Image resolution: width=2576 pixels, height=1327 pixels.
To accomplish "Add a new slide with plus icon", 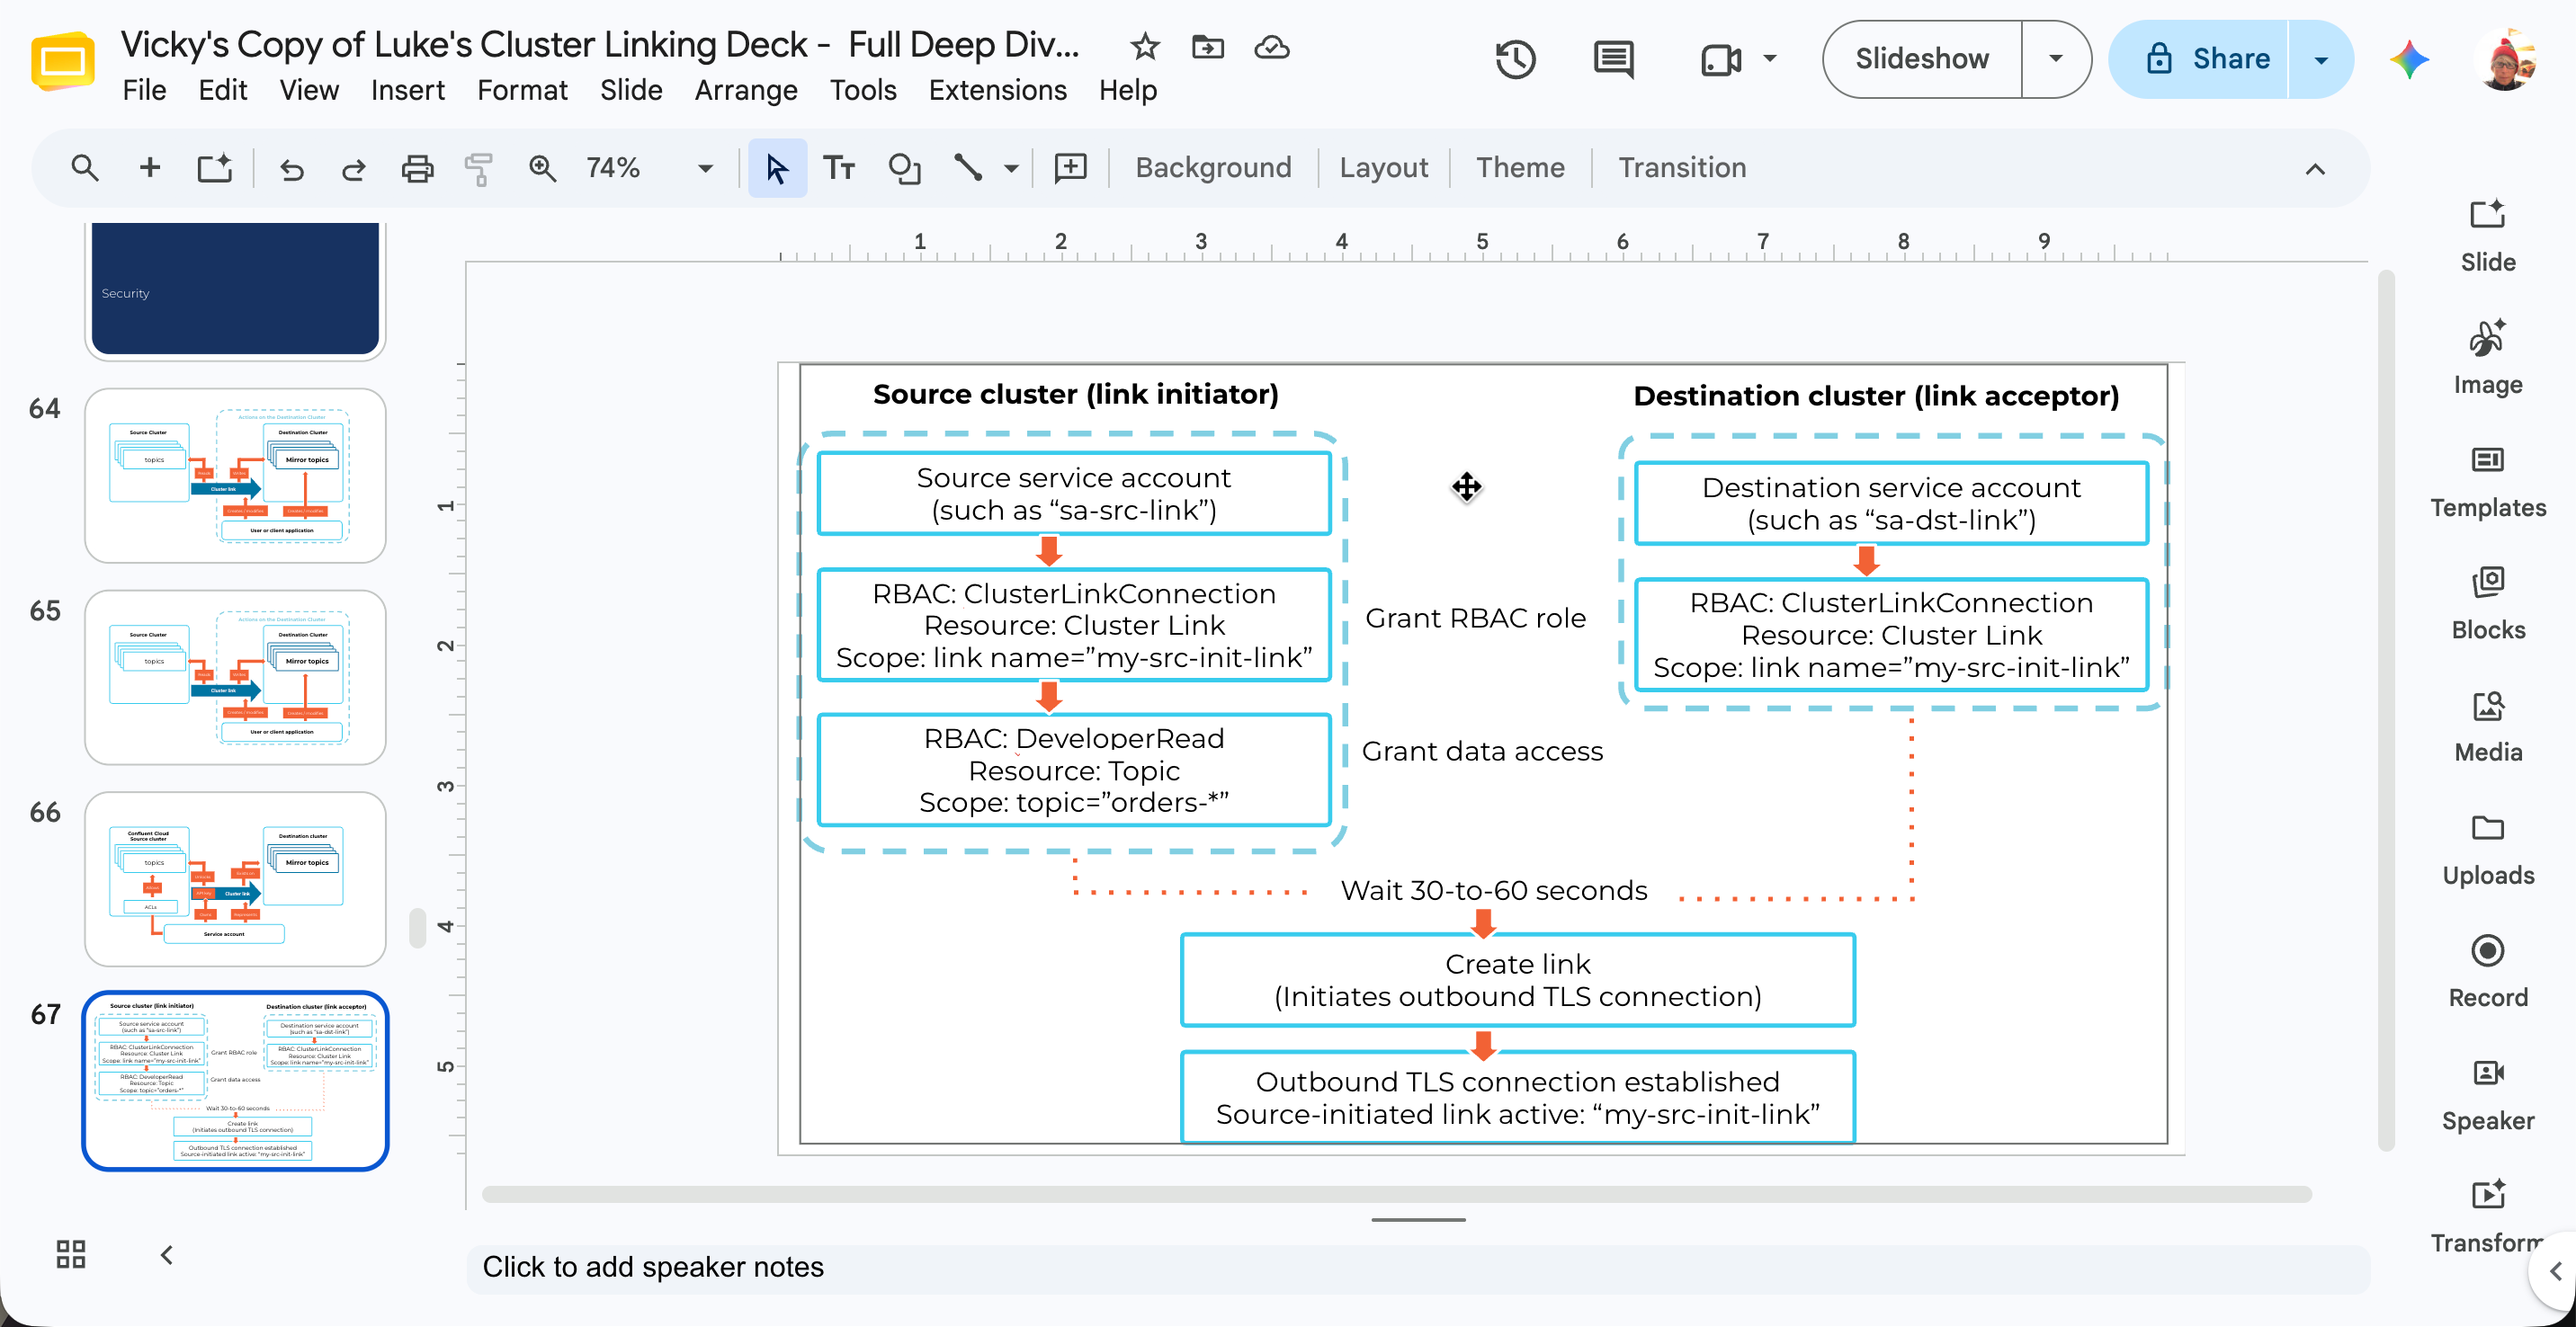I will click(150, 168).
